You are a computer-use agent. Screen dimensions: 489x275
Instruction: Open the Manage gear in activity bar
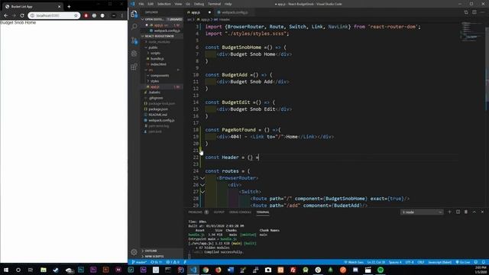[134, 251]
